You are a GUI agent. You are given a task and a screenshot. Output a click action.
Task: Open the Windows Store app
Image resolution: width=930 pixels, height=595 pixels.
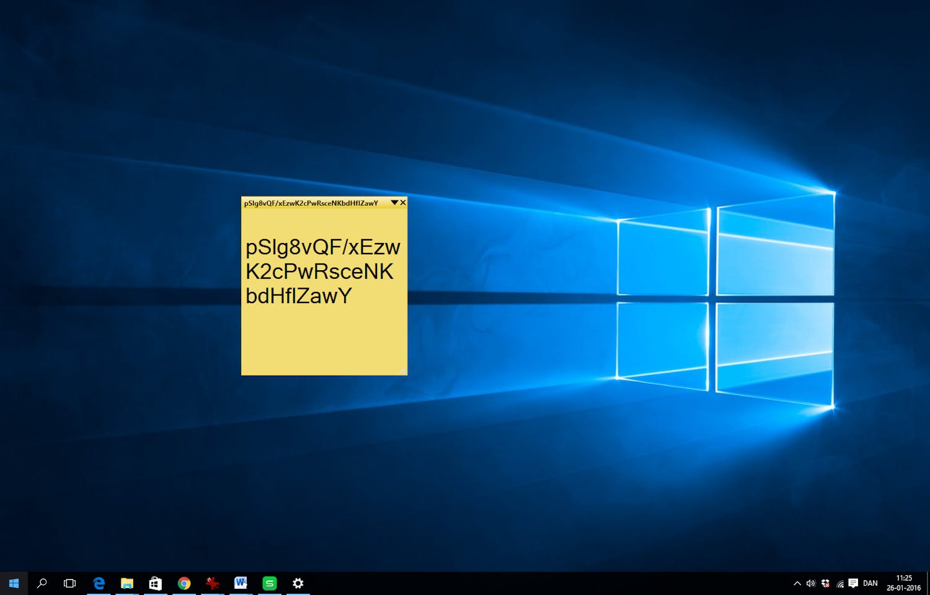pos(156,583)
